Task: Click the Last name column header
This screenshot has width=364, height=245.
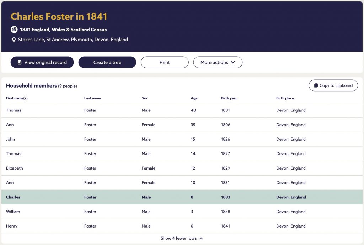Action: coord(92,98)
